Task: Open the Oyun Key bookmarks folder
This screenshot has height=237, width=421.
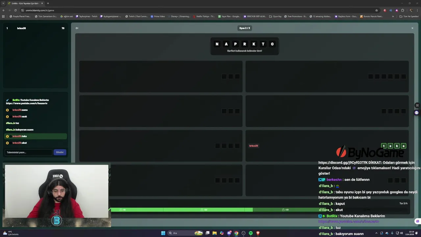Action: (x=275, y=16)
